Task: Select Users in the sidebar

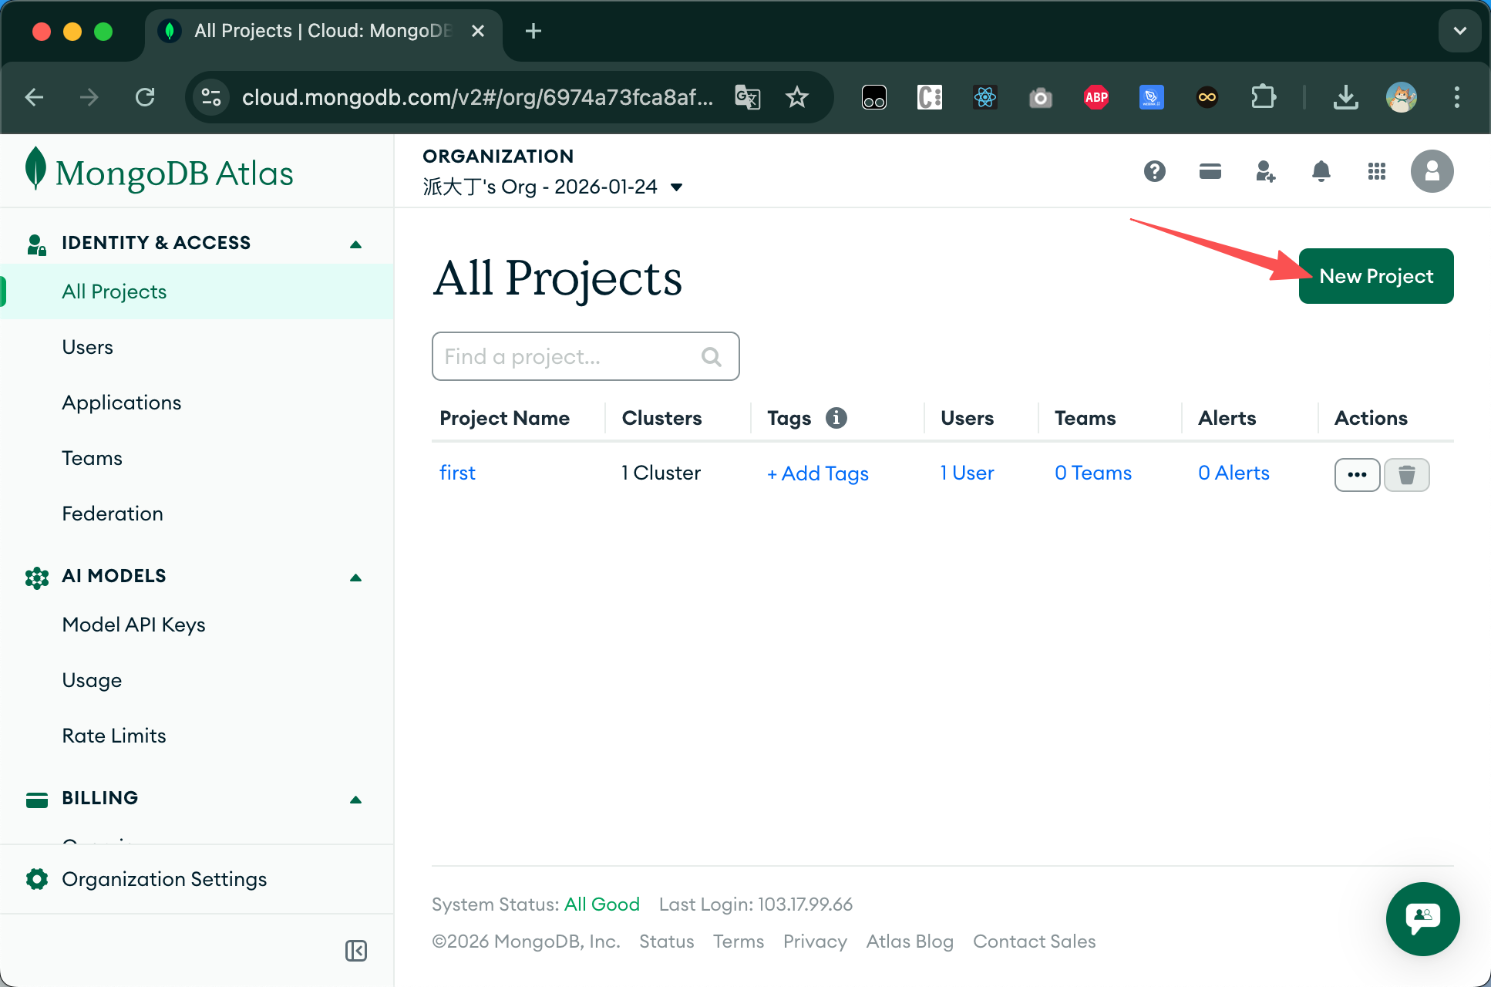Action: tap(87, 347)
